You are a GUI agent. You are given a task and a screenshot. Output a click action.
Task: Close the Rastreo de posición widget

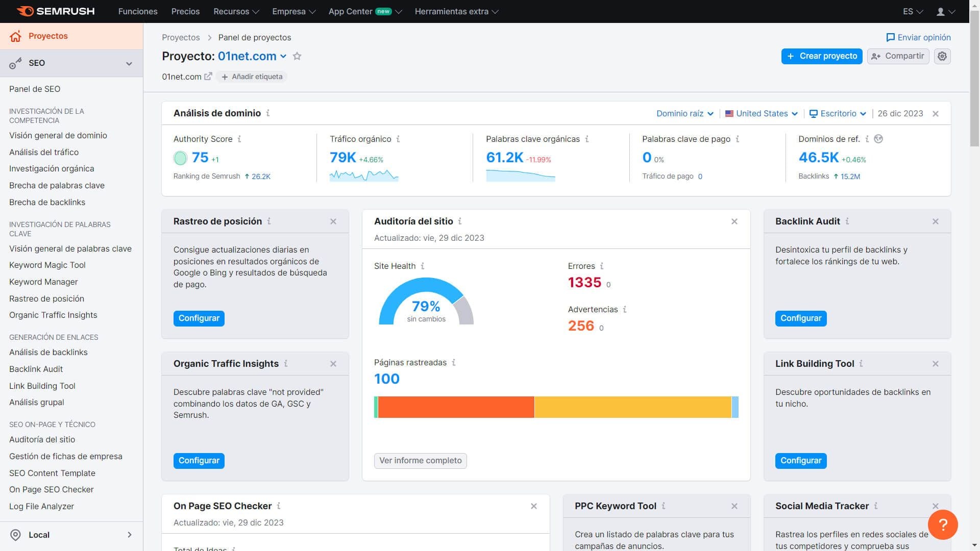[x=333, y=221]
